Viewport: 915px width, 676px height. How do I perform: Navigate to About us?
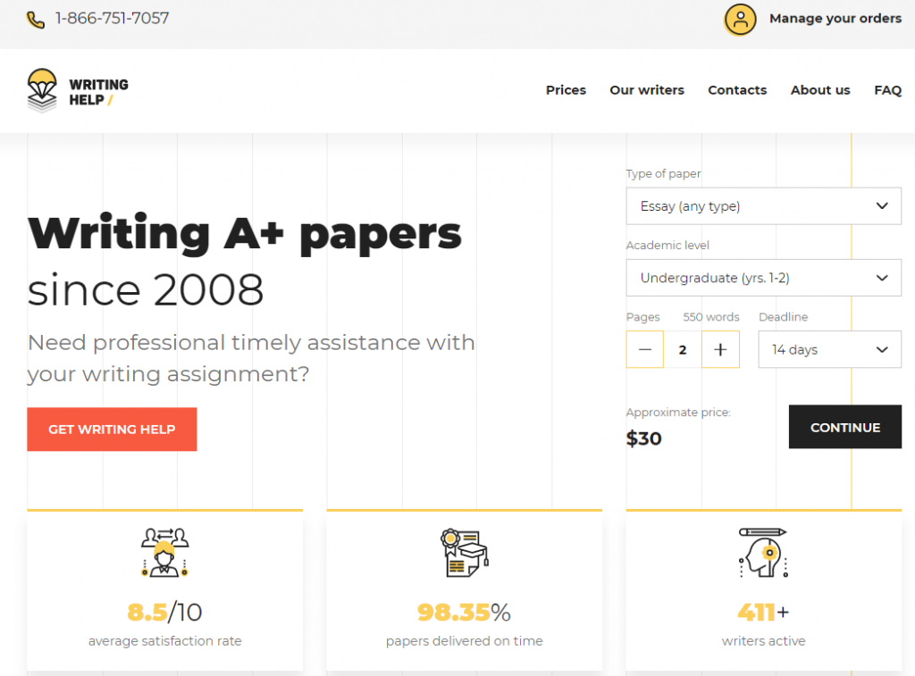(x=820, y=90)
